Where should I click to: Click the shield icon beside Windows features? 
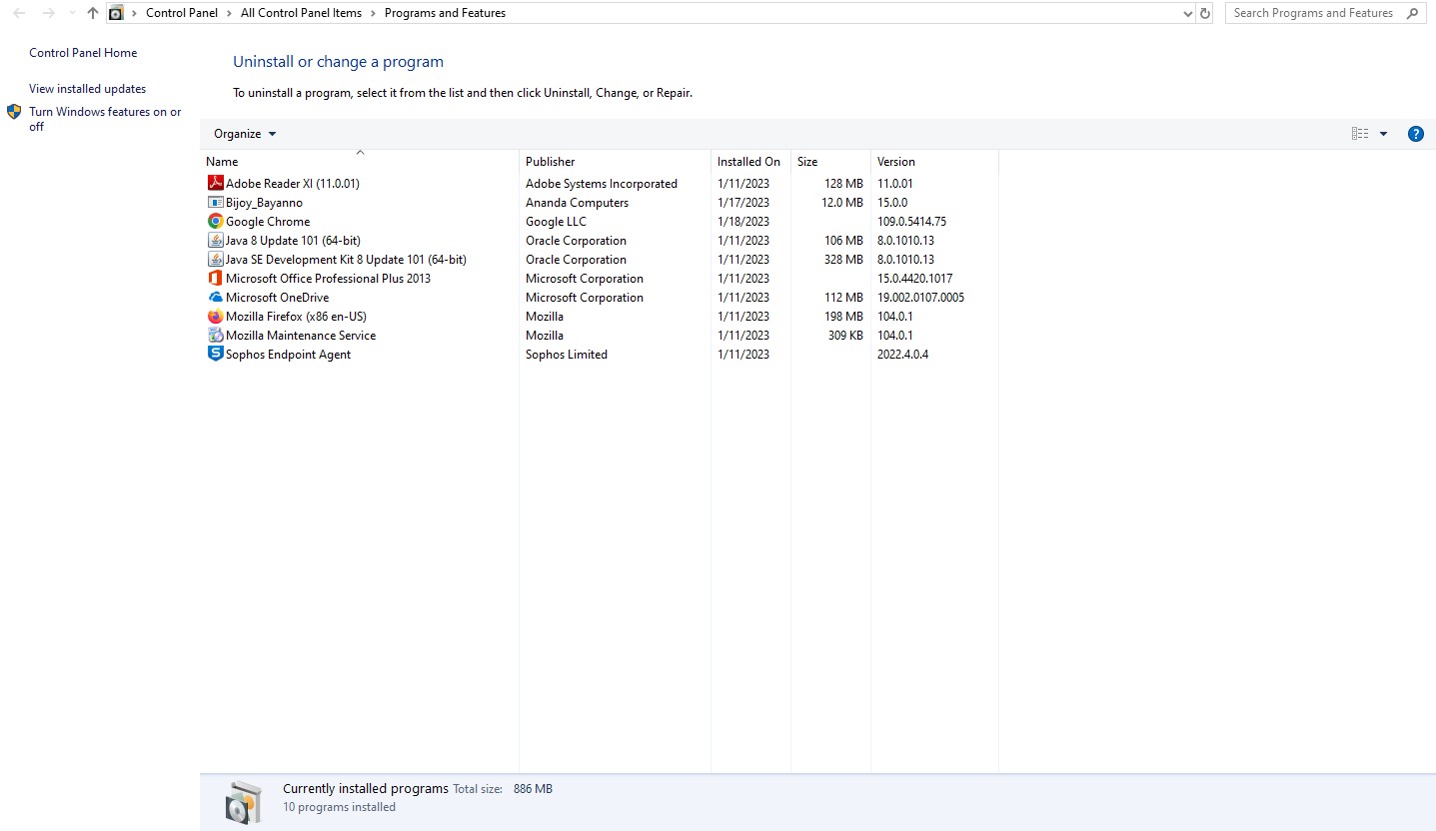click(14, 112)
